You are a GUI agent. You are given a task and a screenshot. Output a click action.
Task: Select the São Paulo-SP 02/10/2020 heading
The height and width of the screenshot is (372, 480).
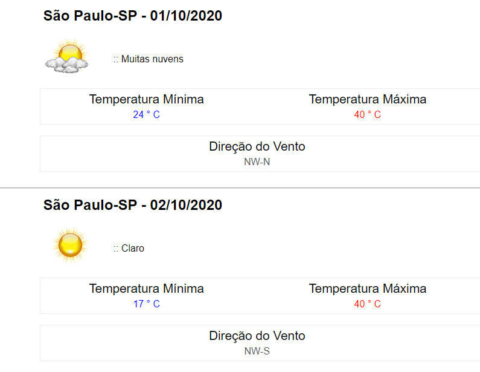(x=133, y=205)
